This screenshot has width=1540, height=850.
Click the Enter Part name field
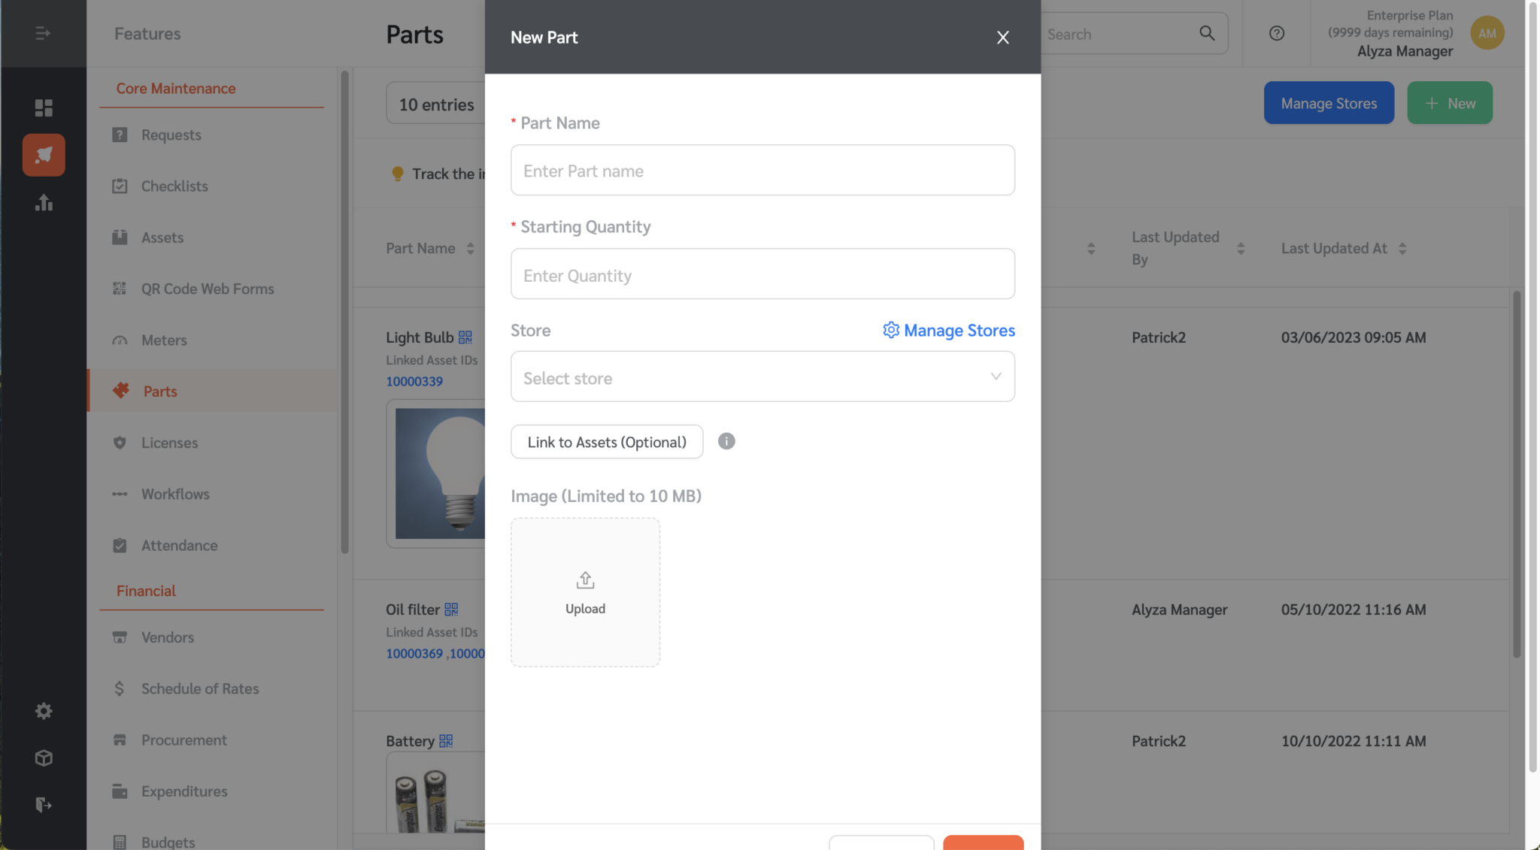(x=762, y=170)
